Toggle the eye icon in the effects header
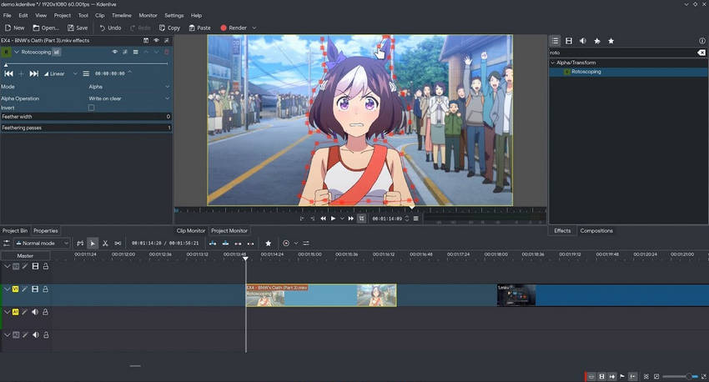 tap(157, 40)
